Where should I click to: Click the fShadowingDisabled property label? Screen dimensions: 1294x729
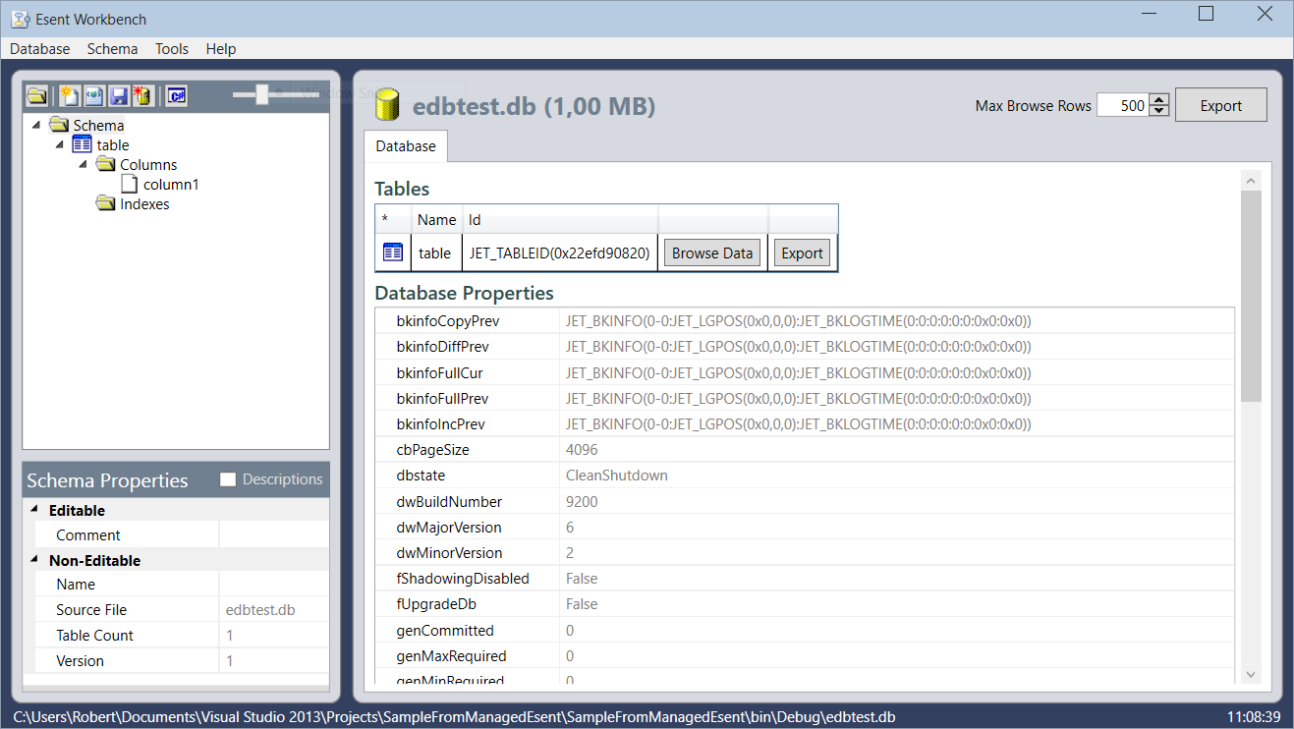(x=463, y=578)
